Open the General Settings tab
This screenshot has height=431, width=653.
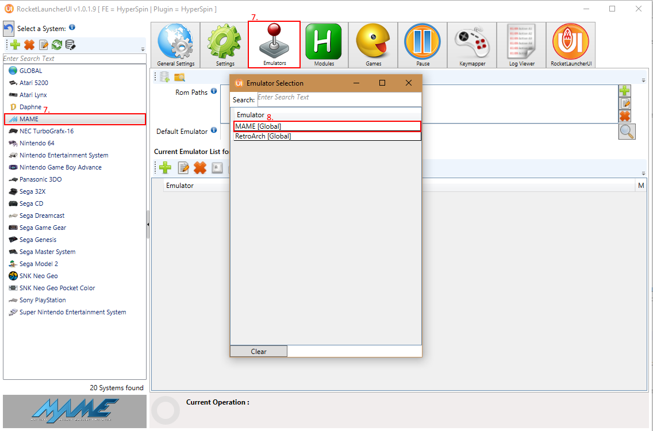coord(175,45)
